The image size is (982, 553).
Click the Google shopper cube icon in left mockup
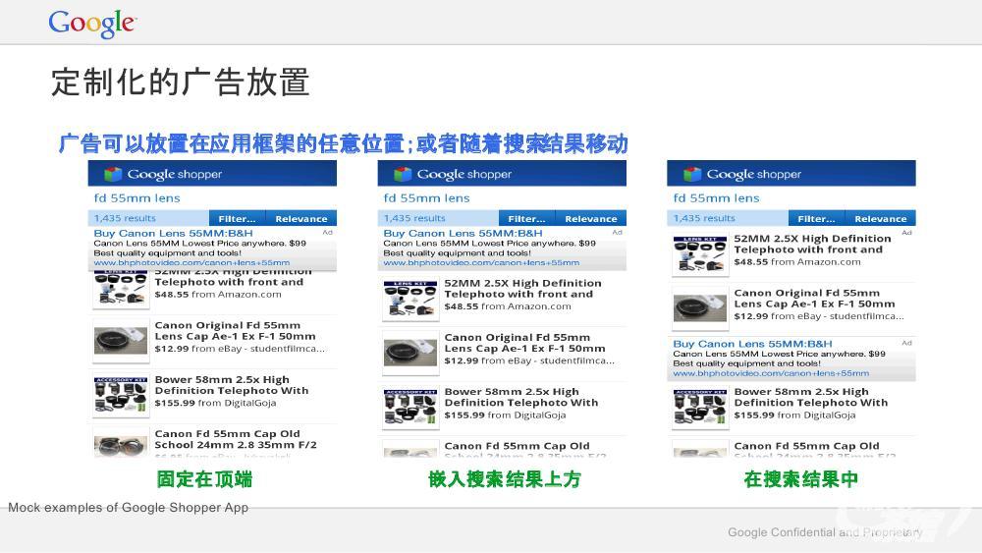(113, 175)
